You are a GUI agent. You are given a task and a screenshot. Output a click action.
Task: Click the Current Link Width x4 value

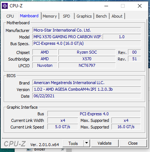point(63,120)
